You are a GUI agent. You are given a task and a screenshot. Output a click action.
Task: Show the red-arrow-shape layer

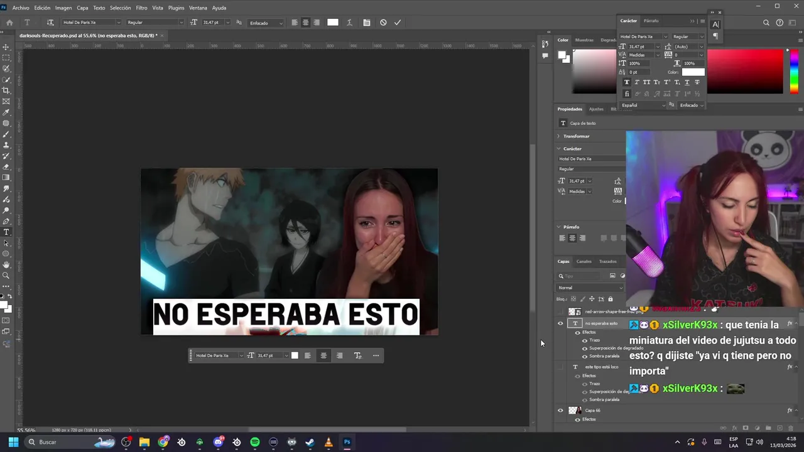point(560,311)
